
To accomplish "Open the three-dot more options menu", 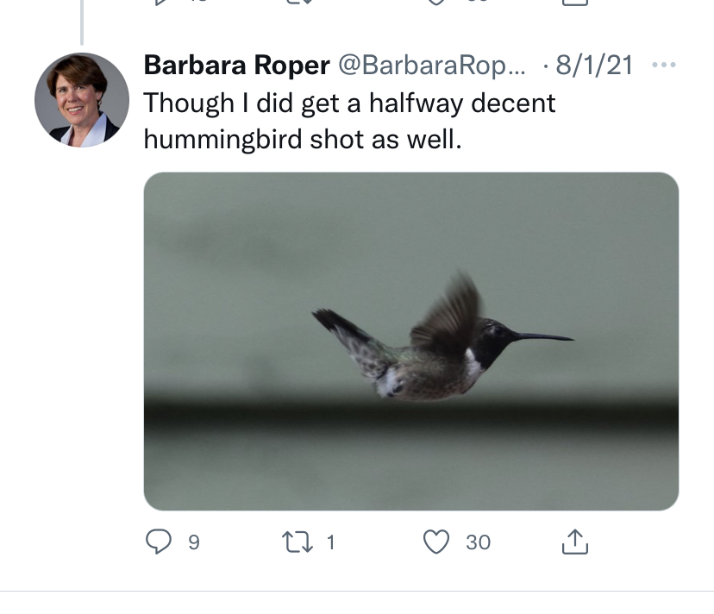I will point(664,66).
